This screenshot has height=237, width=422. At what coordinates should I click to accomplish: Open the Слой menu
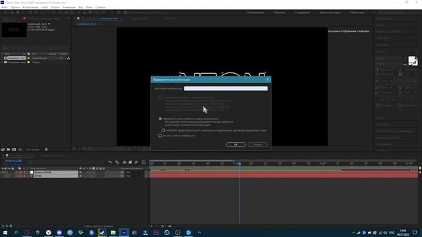[44, 7]
